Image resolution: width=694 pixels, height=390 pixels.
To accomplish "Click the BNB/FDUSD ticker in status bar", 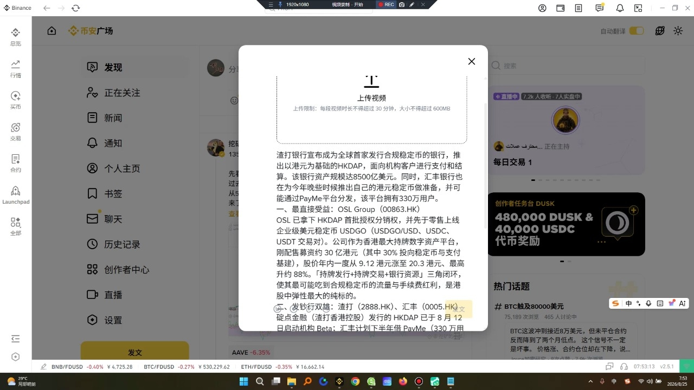I will point(92,367).
